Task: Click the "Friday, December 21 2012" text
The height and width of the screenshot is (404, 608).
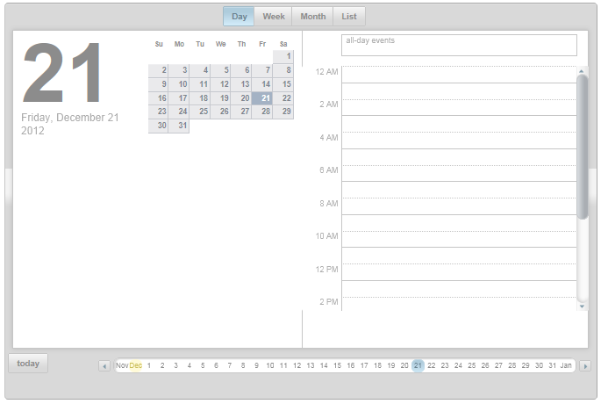Action: pos(70,124)
